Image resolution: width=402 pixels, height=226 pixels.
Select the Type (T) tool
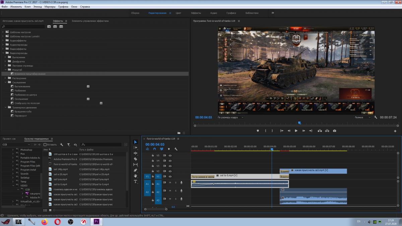click(x=135, y=181)
